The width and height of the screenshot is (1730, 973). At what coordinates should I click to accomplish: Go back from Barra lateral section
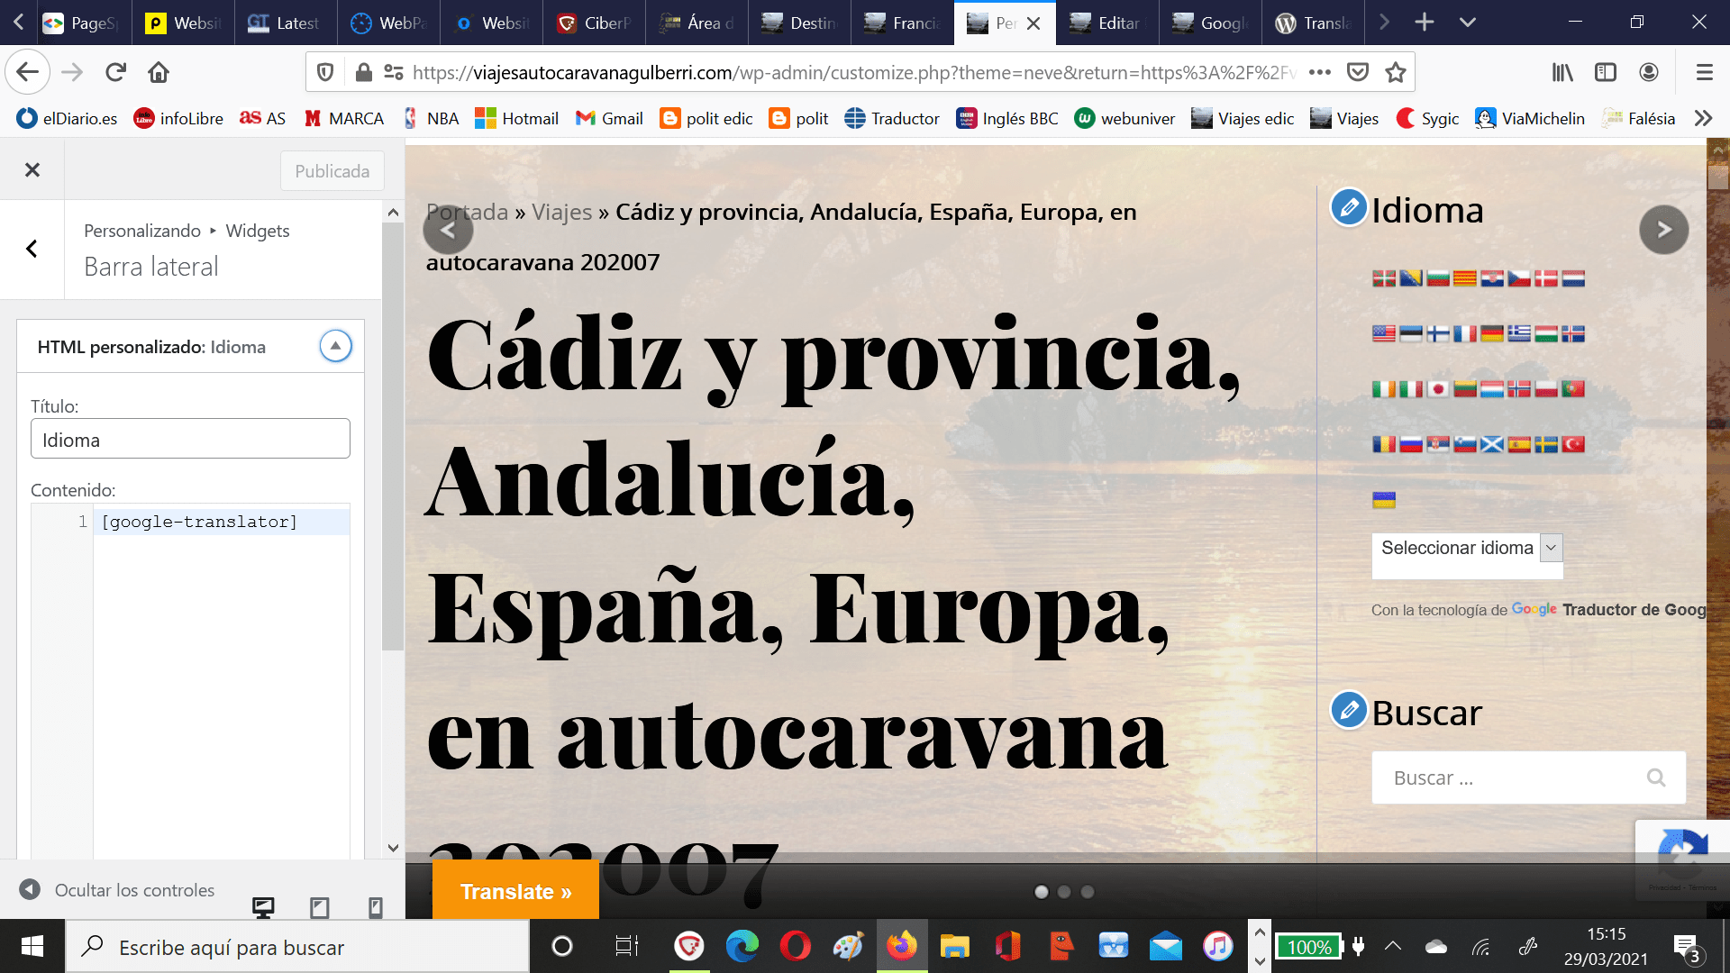[x=32, y=249]
